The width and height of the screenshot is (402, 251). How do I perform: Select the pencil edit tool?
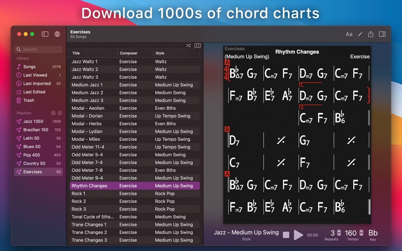tap(360, 34)
